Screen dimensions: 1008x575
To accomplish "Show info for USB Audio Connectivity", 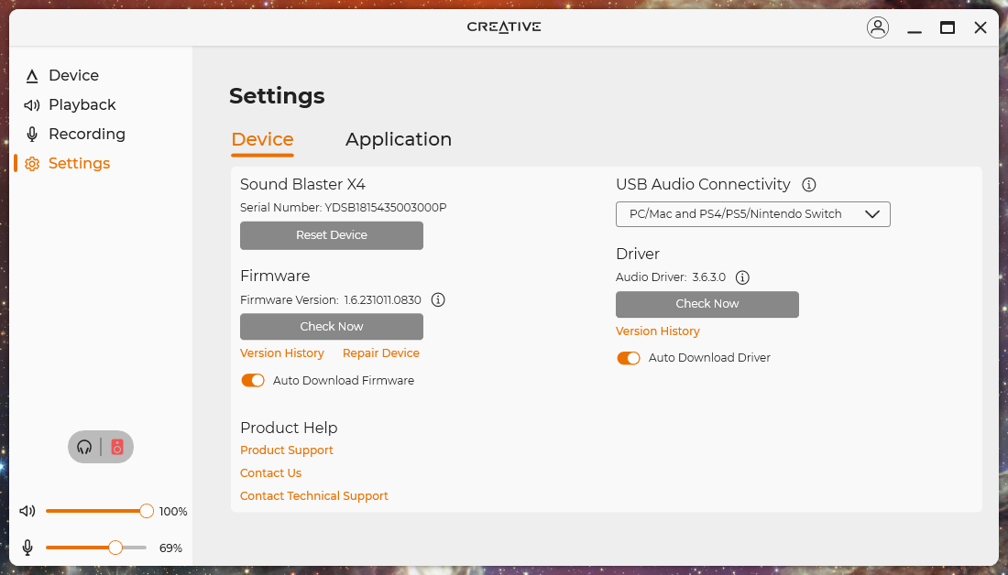I will click(x=809, y=185).
